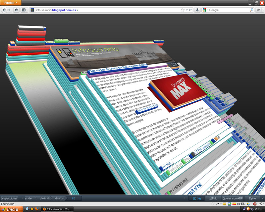Open the Inicio start button
Image resolution: width=265 pixels, height=212 pixels.
(12, 209)
